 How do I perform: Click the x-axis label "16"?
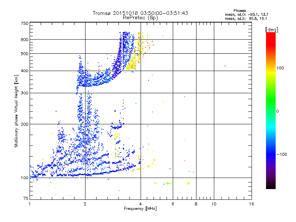point(252,204)
